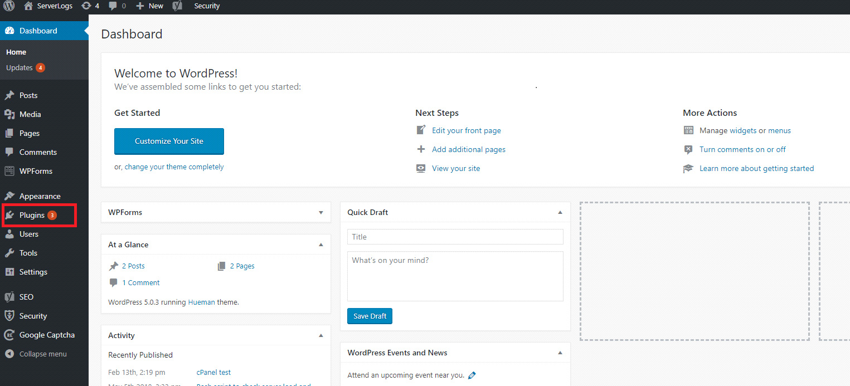The image size is (850, 386).
Task: Click inside the Quick Draft title field
Action: (455, 236)
